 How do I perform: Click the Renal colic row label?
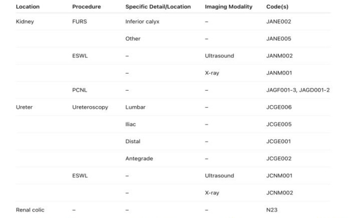30,210
